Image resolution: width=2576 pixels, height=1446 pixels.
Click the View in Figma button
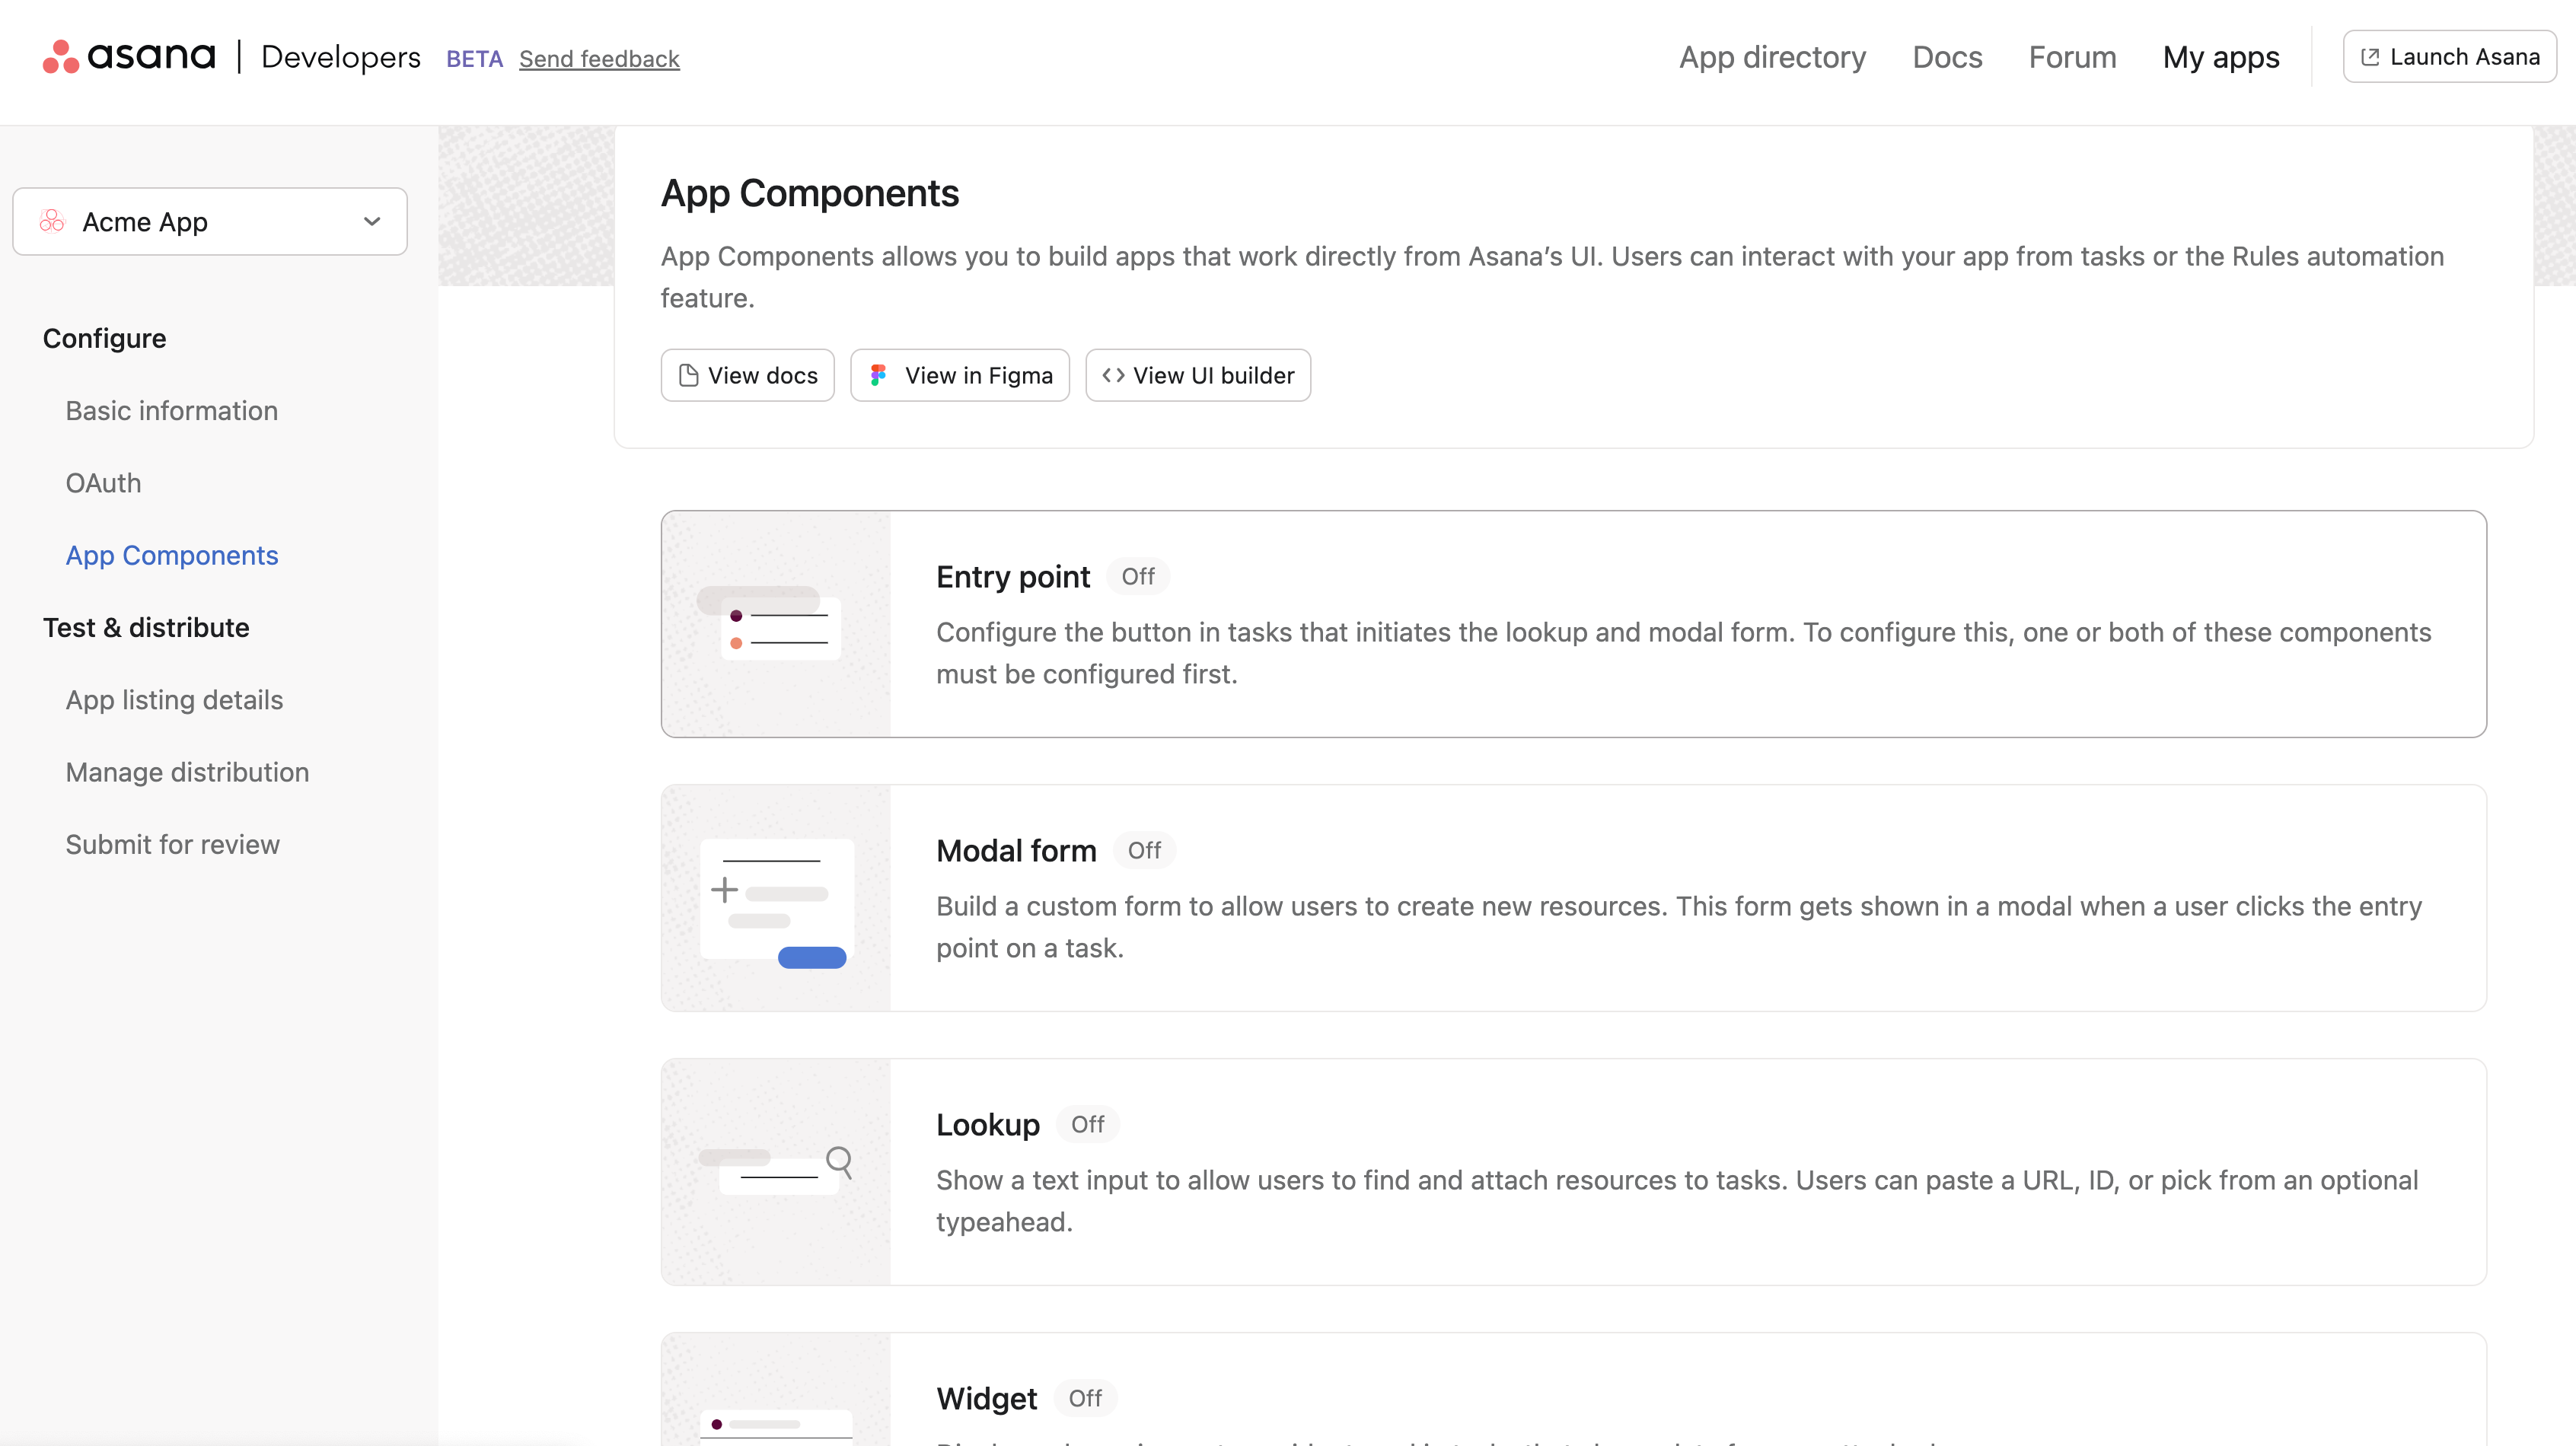959,375
